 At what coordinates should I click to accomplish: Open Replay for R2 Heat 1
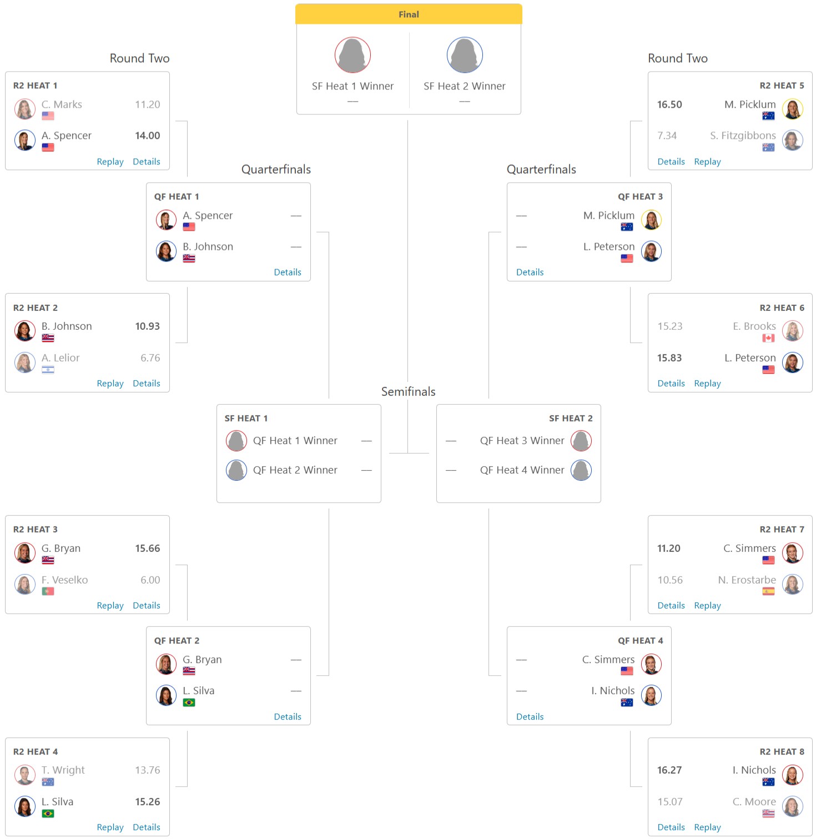coord(110,162)
